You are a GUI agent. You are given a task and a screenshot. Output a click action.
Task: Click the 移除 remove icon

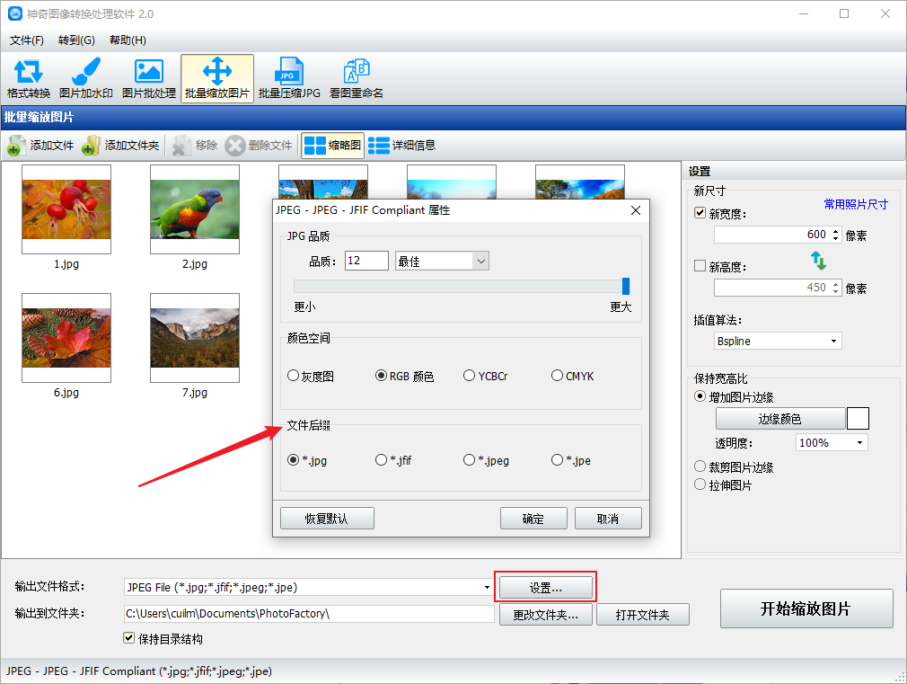tap(181, 146)
